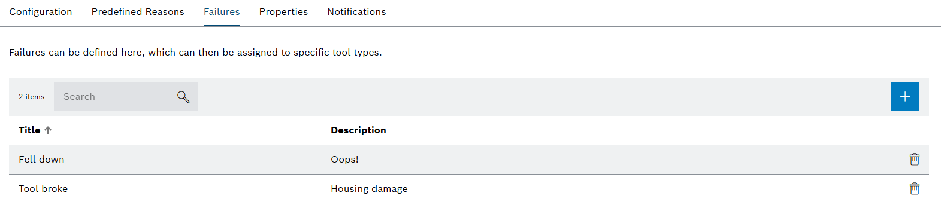The width and height of the screenshot is (941, 220).
Task: Switch to Predefined Reasons tab
Action: (x=138, y=12)
